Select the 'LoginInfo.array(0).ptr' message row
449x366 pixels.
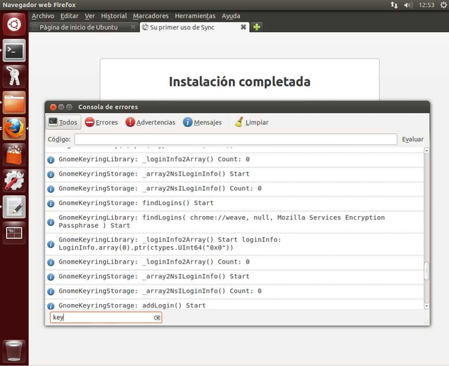[234, 244]
